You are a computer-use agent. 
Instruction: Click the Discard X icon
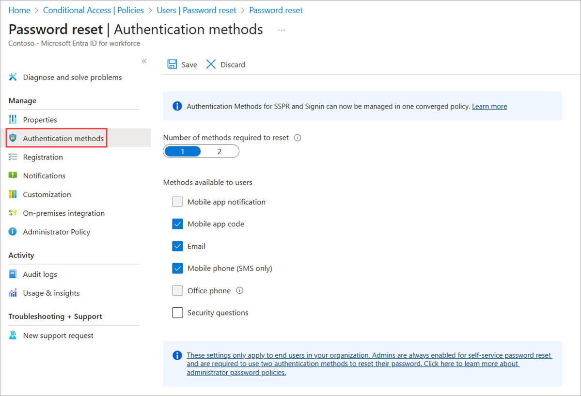tap(211, 64)
